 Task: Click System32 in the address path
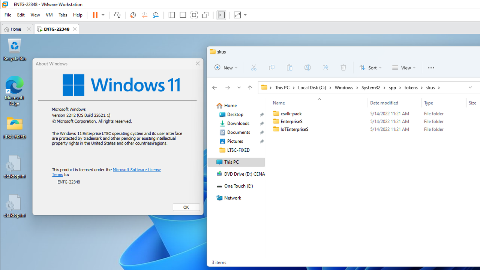(371, 88)
